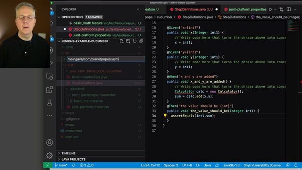This screenshot has width=302, height=170.
Task: Click the editor minimap
Action: point(293,25)
